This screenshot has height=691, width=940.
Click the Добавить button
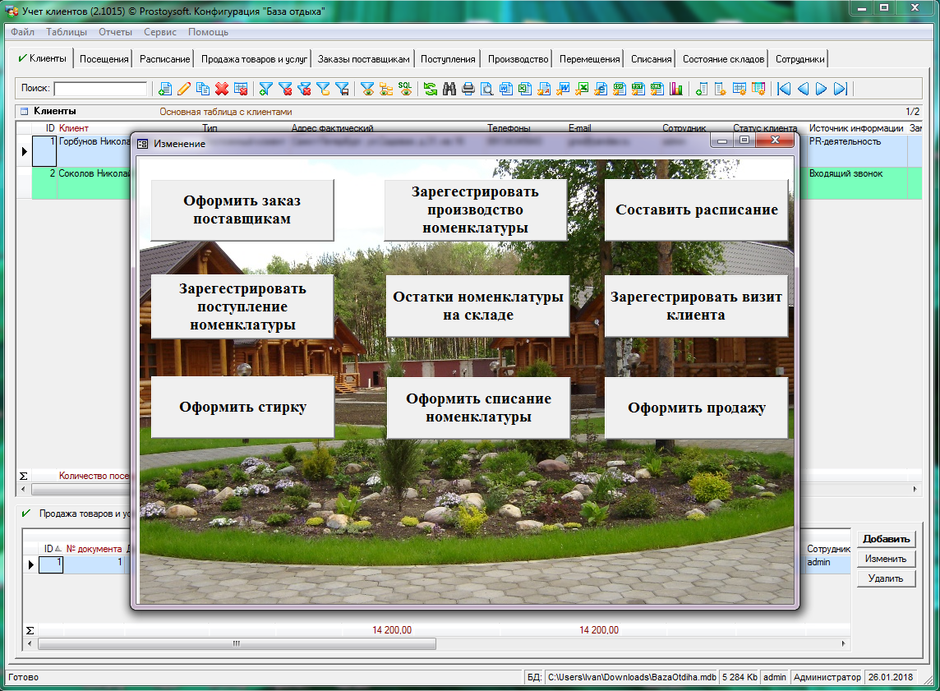coord(886,539)
